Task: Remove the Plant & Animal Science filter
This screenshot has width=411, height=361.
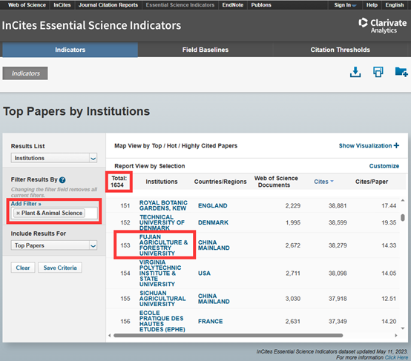Action: (18, 213)
